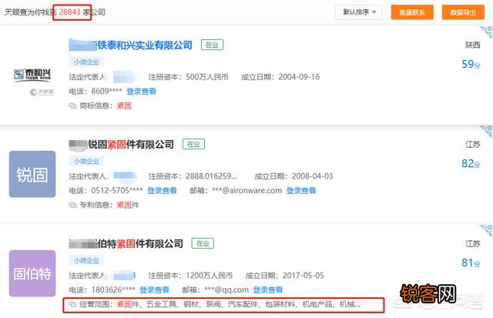493x318 pixels.
Task: Click 成立日期: 2004-09-16 text
Action: 280,77
